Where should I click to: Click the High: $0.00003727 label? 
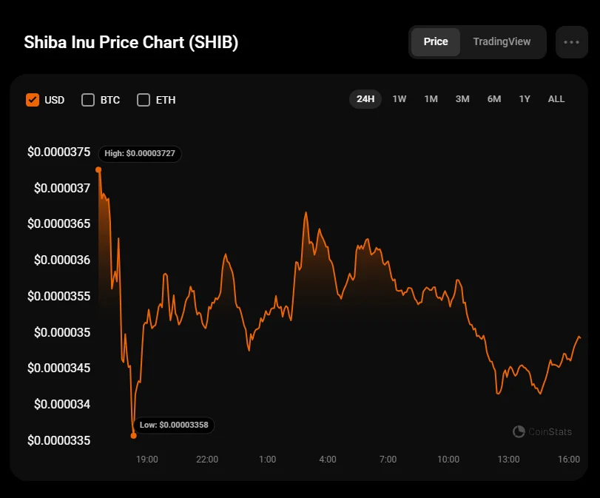[x=140, y=153]
